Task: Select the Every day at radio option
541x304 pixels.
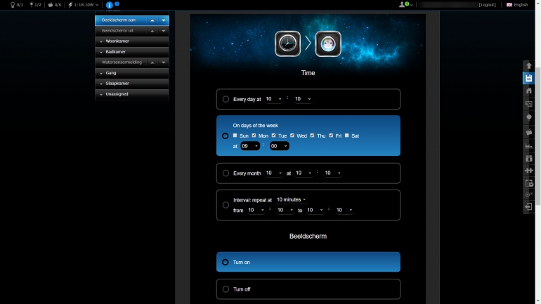Action: coord(226,100)
